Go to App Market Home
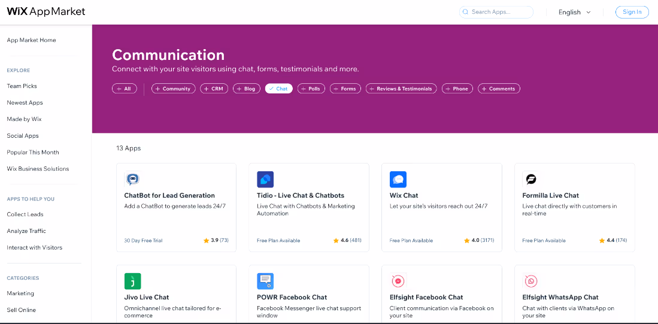This screenshot has height=324, width=658. pos(32,40)
